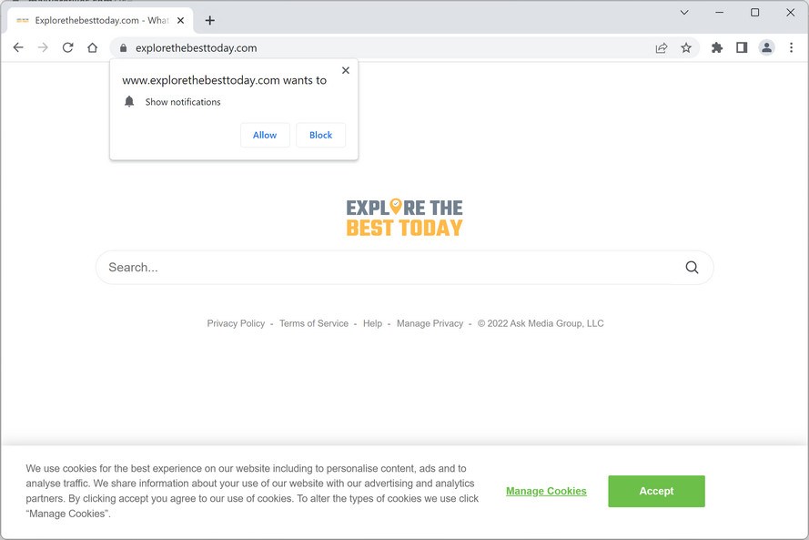The width and height of the screenshot is (809, 540).
Task: Allow notifications from the site
Action: [265, 135]
